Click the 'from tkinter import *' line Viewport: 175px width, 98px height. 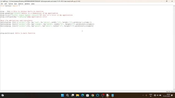[x=10, y=6]
